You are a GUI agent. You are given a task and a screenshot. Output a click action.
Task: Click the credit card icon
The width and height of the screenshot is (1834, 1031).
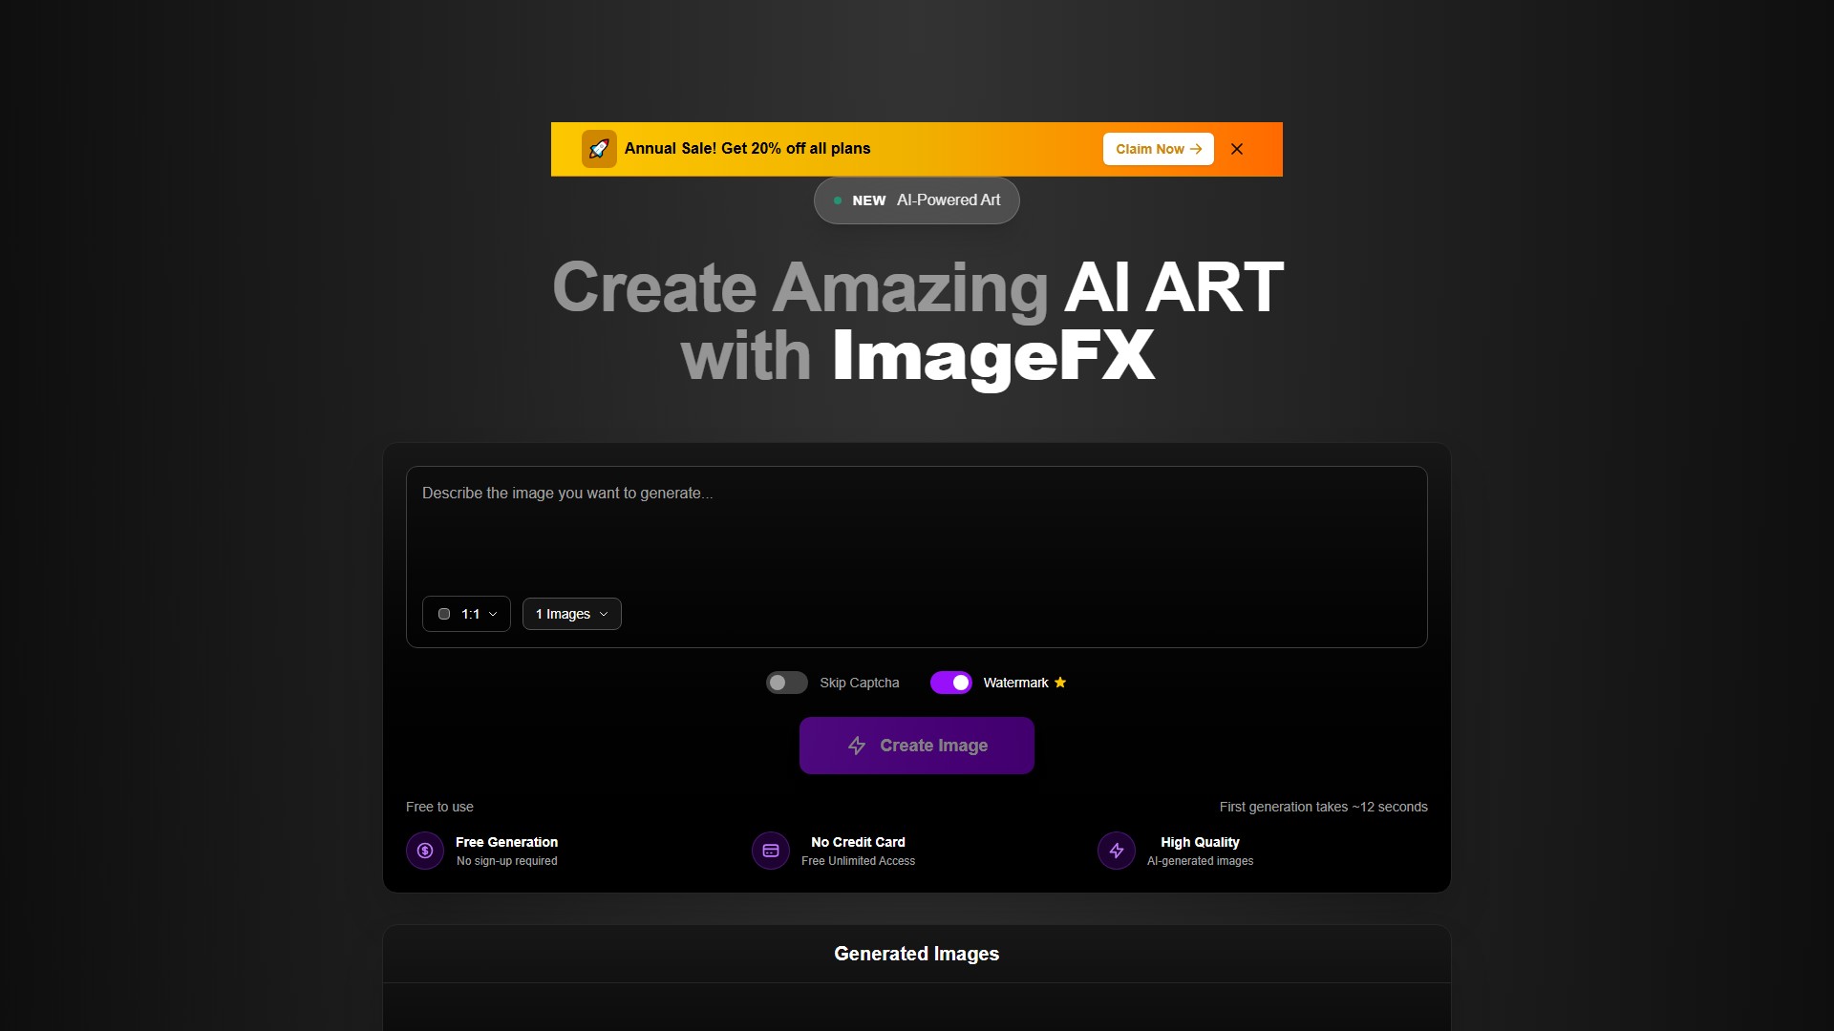click(771, 851)
